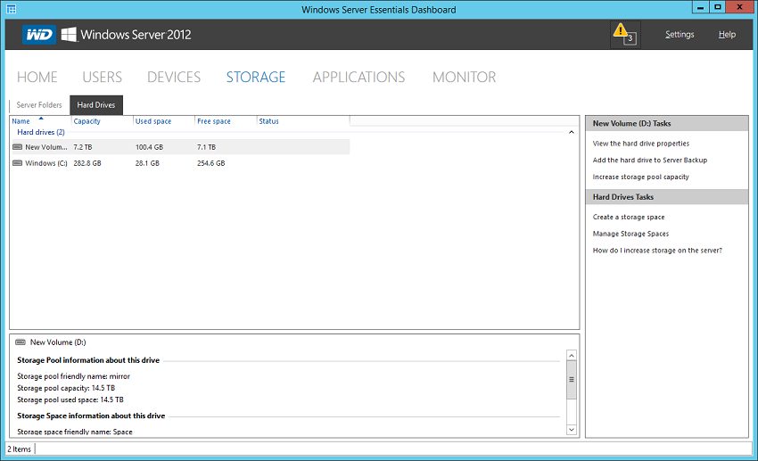Switch to the Server Folders tab
Screen dimensions: 758x461
click(39, 105)
